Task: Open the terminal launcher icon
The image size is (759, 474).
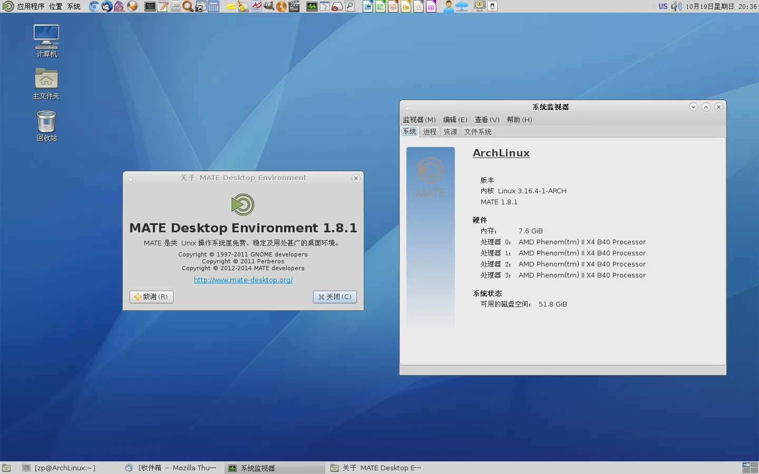Action: 150,6
